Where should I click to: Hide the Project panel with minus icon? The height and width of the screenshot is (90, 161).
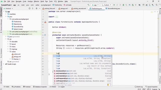pos(39,8)
